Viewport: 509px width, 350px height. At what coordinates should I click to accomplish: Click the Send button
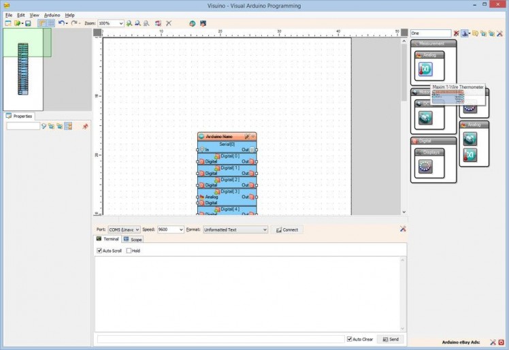(x=391, y=339)
